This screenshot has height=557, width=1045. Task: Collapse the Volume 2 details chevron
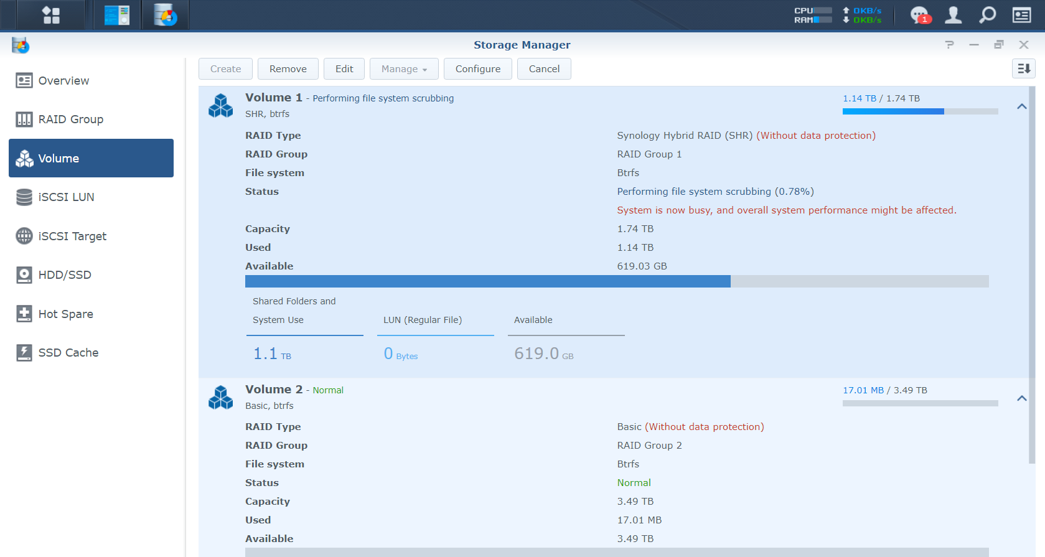(x=1021, y=398)
